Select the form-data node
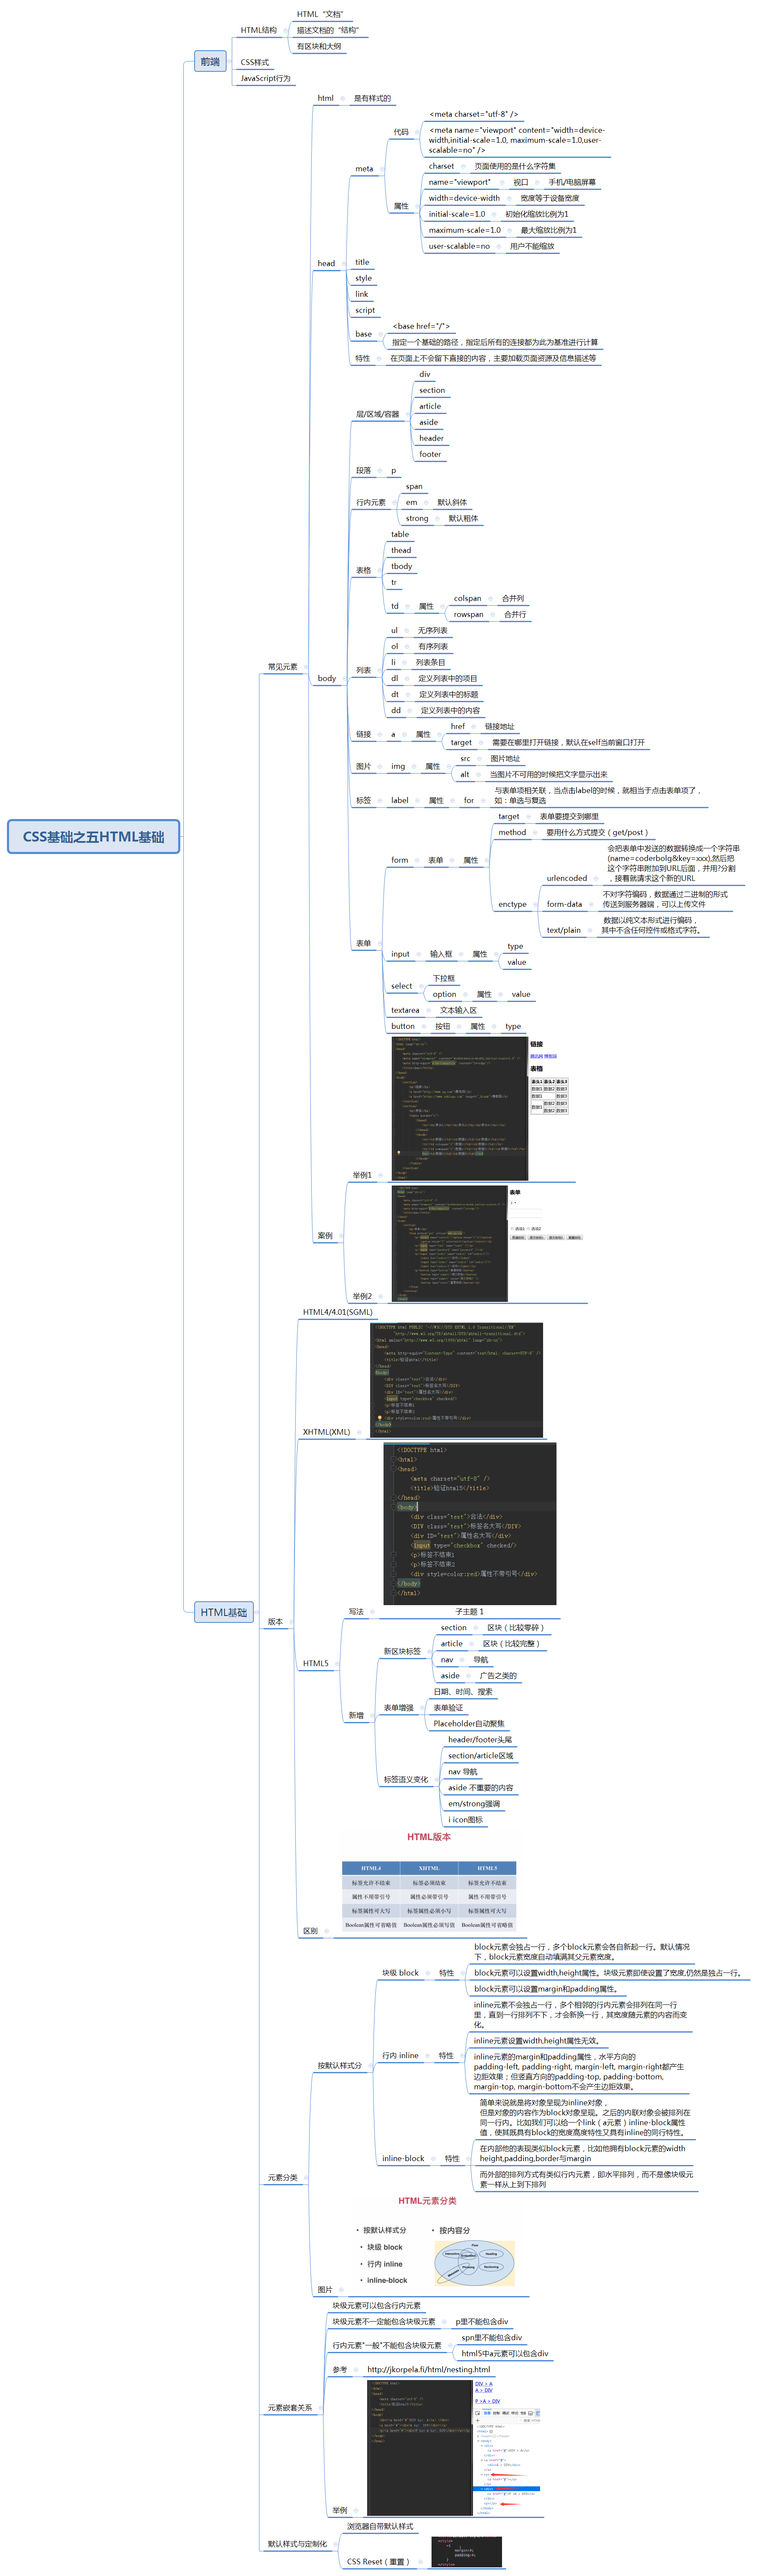This screenshot has width=758, height=2576. coord(564,904)
